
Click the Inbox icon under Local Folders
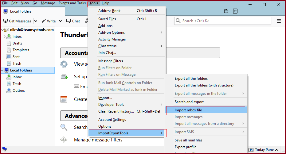point(9,77)
